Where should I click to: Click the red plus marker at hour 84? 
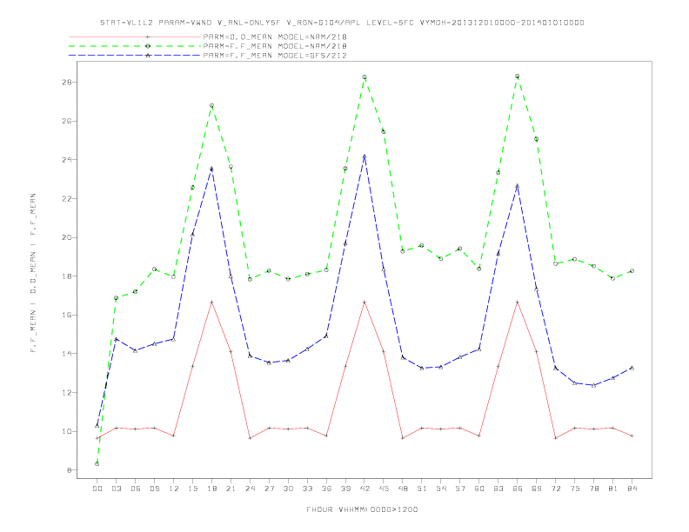pyautogui.click(x=632, y=436)
